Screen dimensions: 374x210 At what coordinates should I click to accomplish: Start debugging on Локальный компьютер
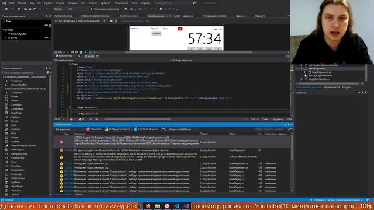tap(105, 9)
